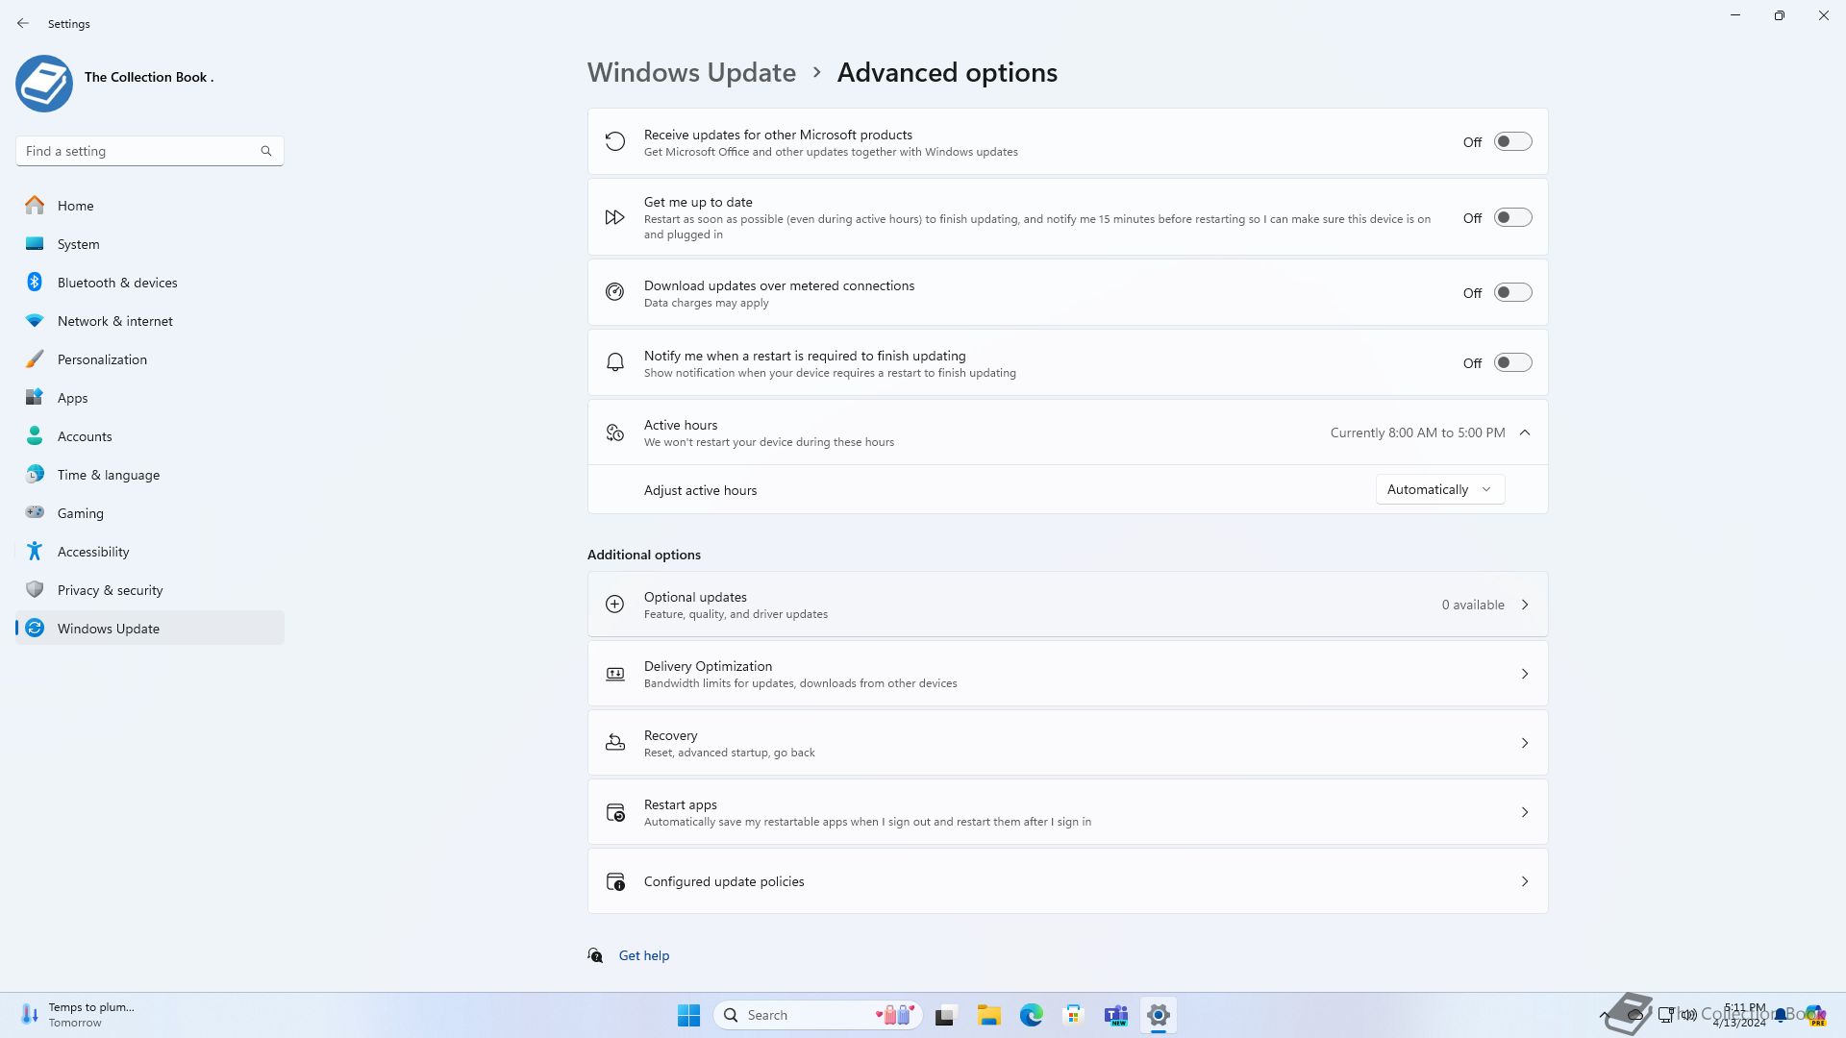The width and height of the screenshot is (1846, 1038).
Task: Turn on Get me up to date toggle
Action: 1512,217
